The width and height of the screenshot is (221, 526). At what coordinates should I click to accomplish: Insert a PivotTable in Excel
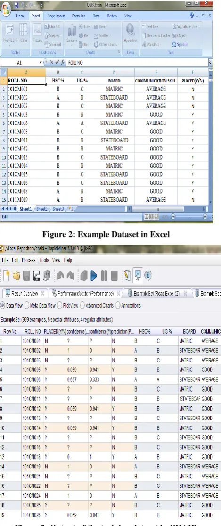10,35
